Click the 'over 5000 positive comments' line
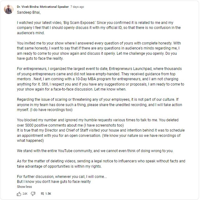The image size is (200, 200). click(x=70, y=125)
